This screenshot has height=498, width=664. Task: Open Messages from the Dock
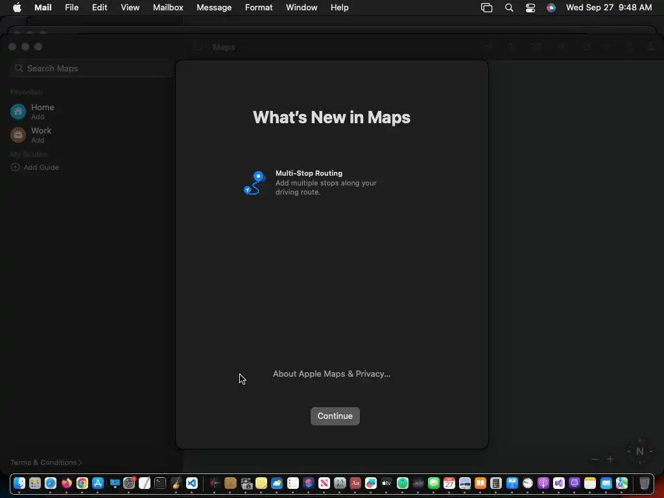click(434, 483)
